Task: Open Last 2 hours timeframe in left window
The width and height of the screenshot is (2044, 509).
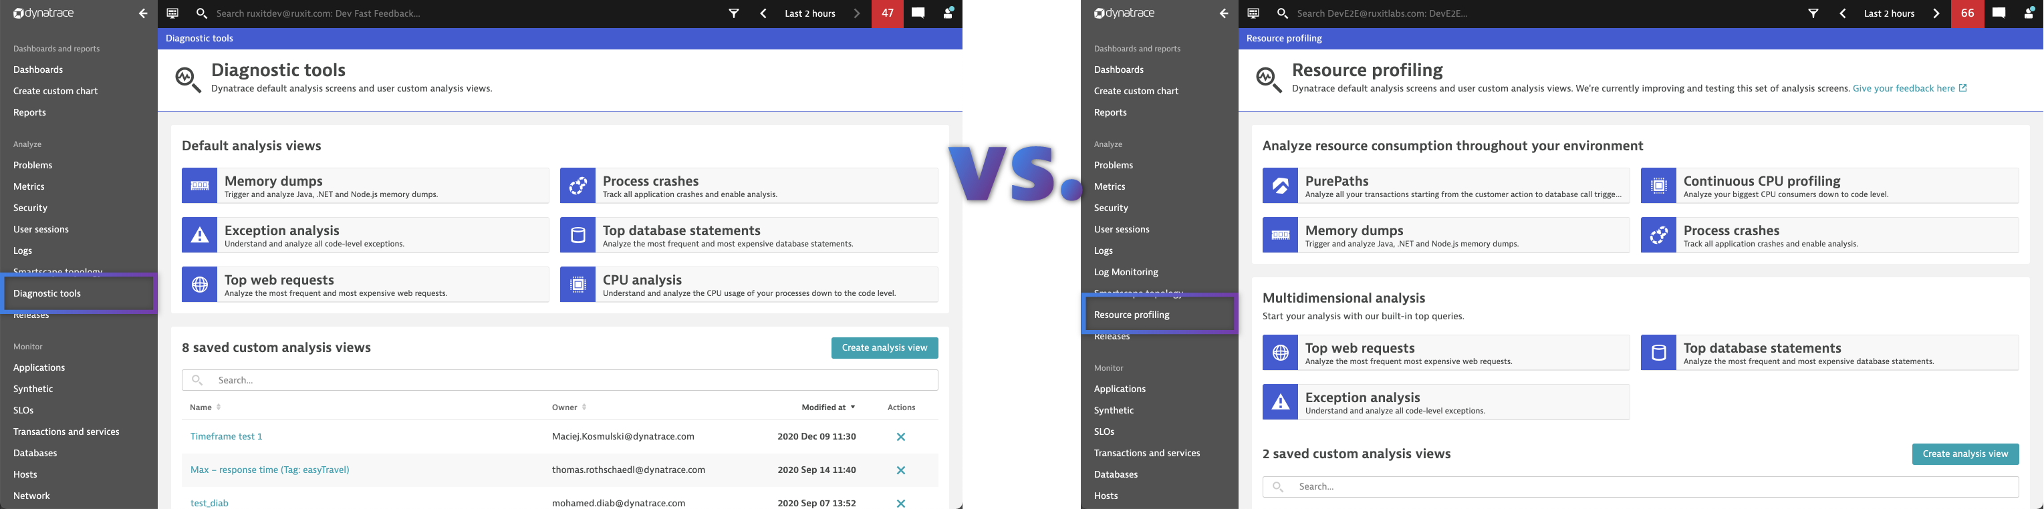Action: pos(809,13)
